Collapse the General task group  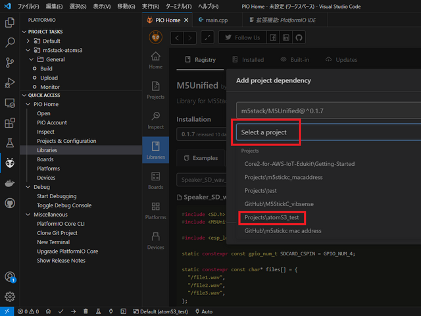pos(32,59)
